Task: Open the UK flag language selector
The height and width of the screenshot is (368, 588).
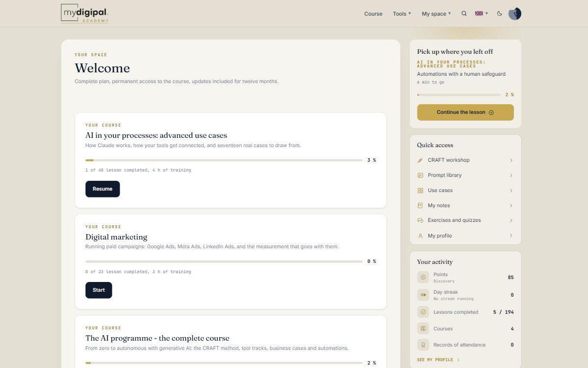Action: (482, 14)
